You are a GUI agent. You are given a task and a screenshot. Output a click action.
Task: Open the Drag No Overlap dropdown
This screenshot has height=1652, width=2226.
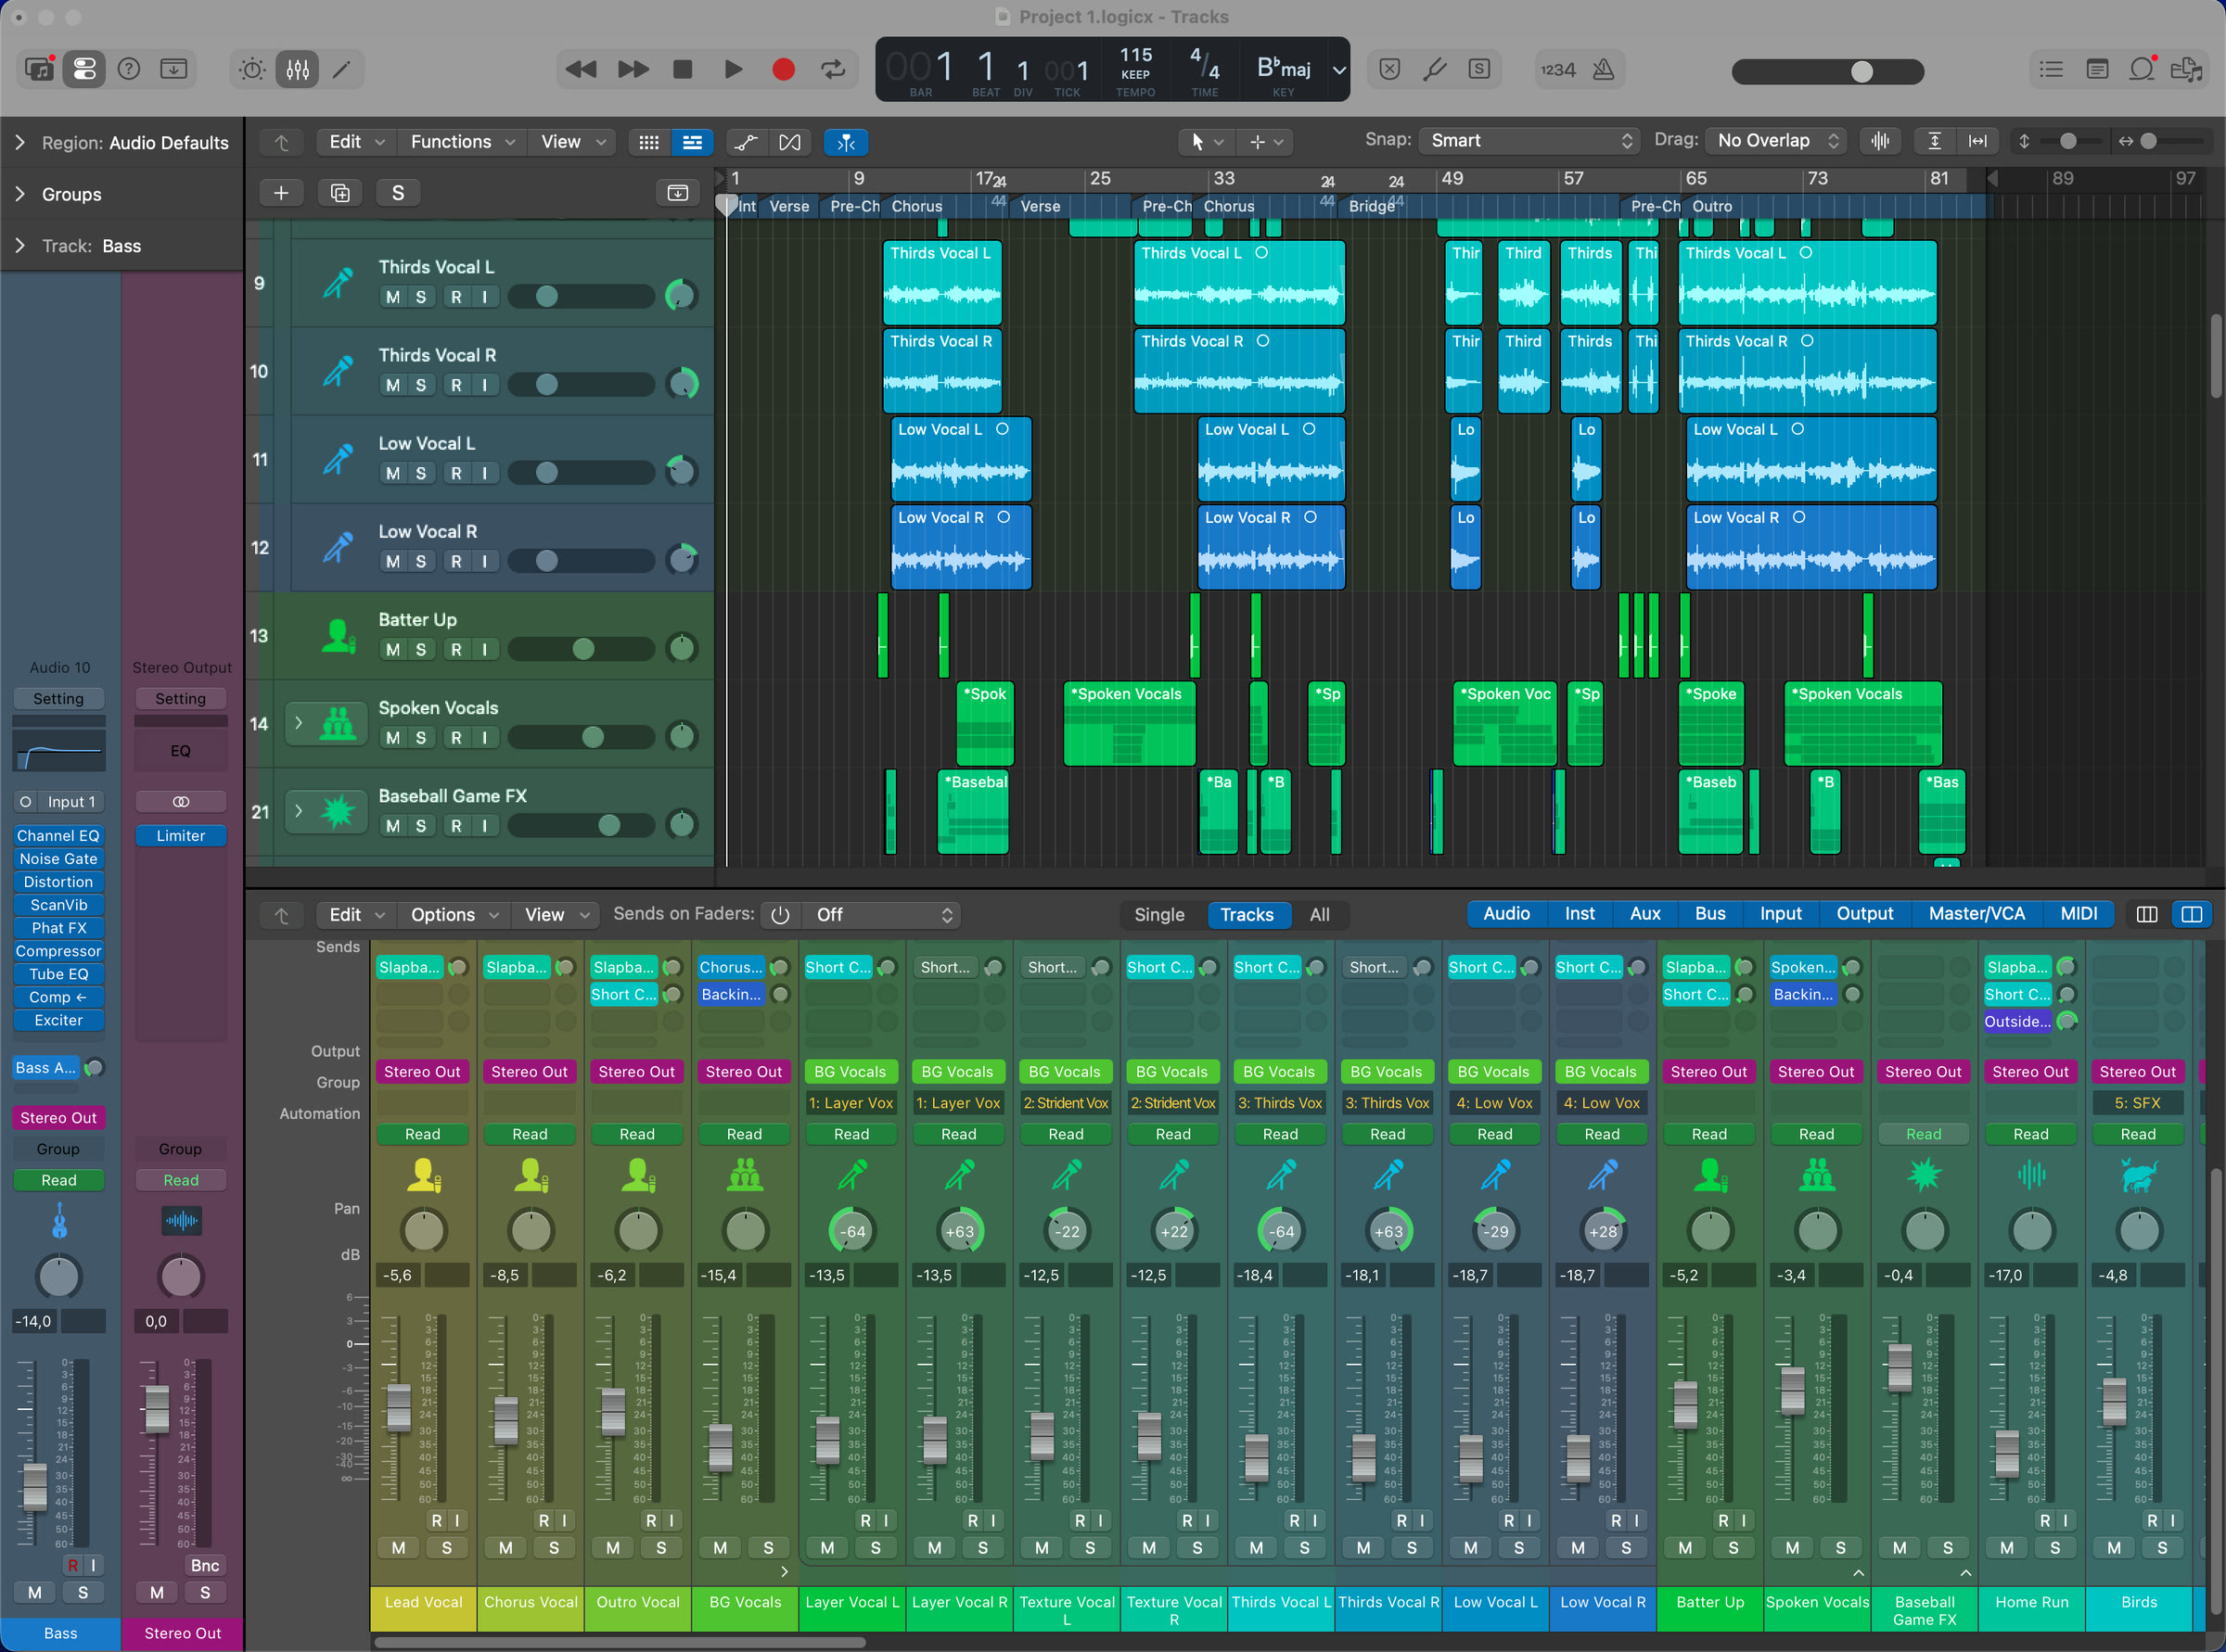pyautogui.click(x=1776, y=141)
